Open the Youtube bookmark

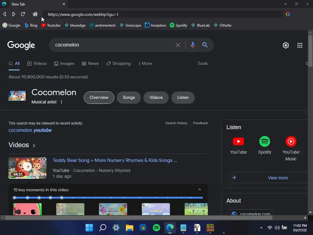tap(51, 25)
